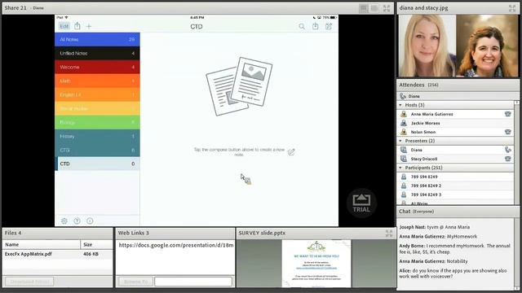
Task: Tap the compose new note icon
Action: point(329,27)
